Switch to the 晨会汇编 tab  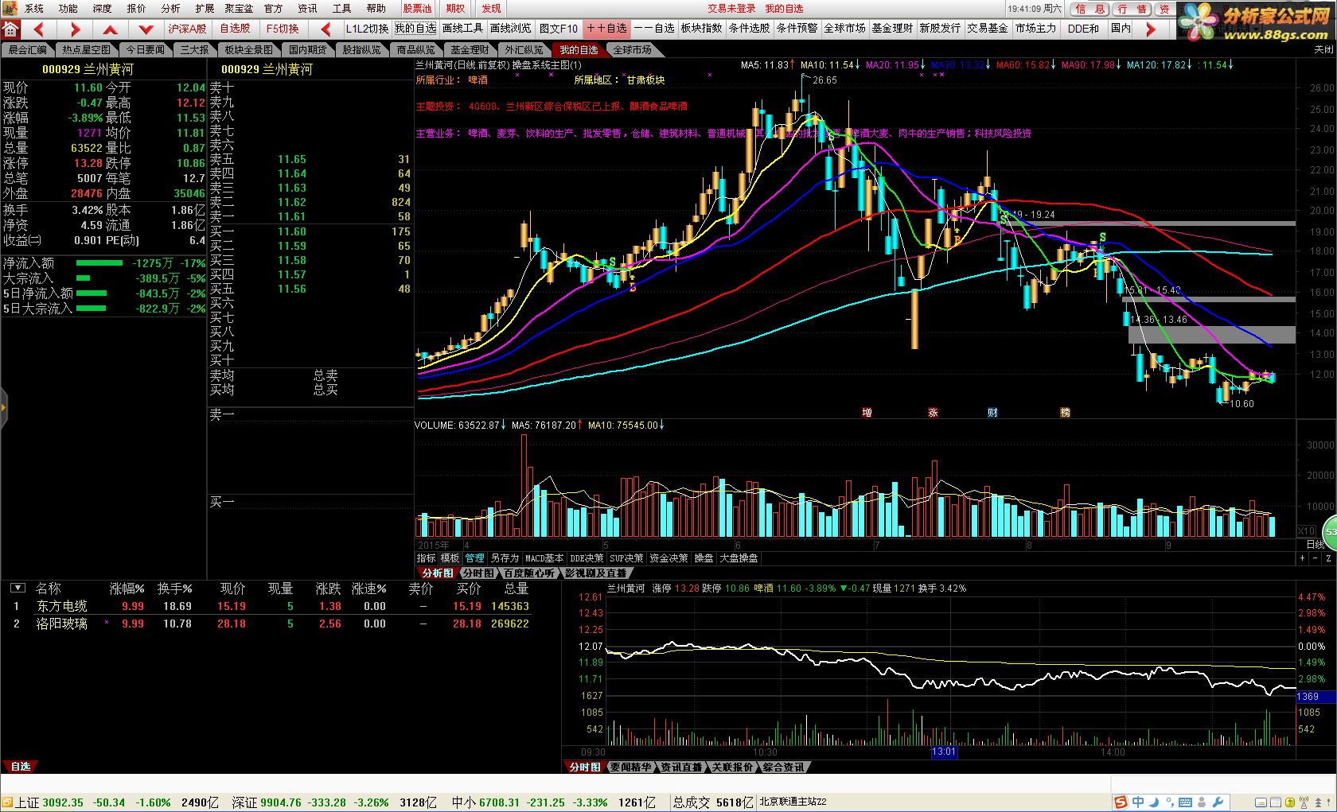point(27,49)
